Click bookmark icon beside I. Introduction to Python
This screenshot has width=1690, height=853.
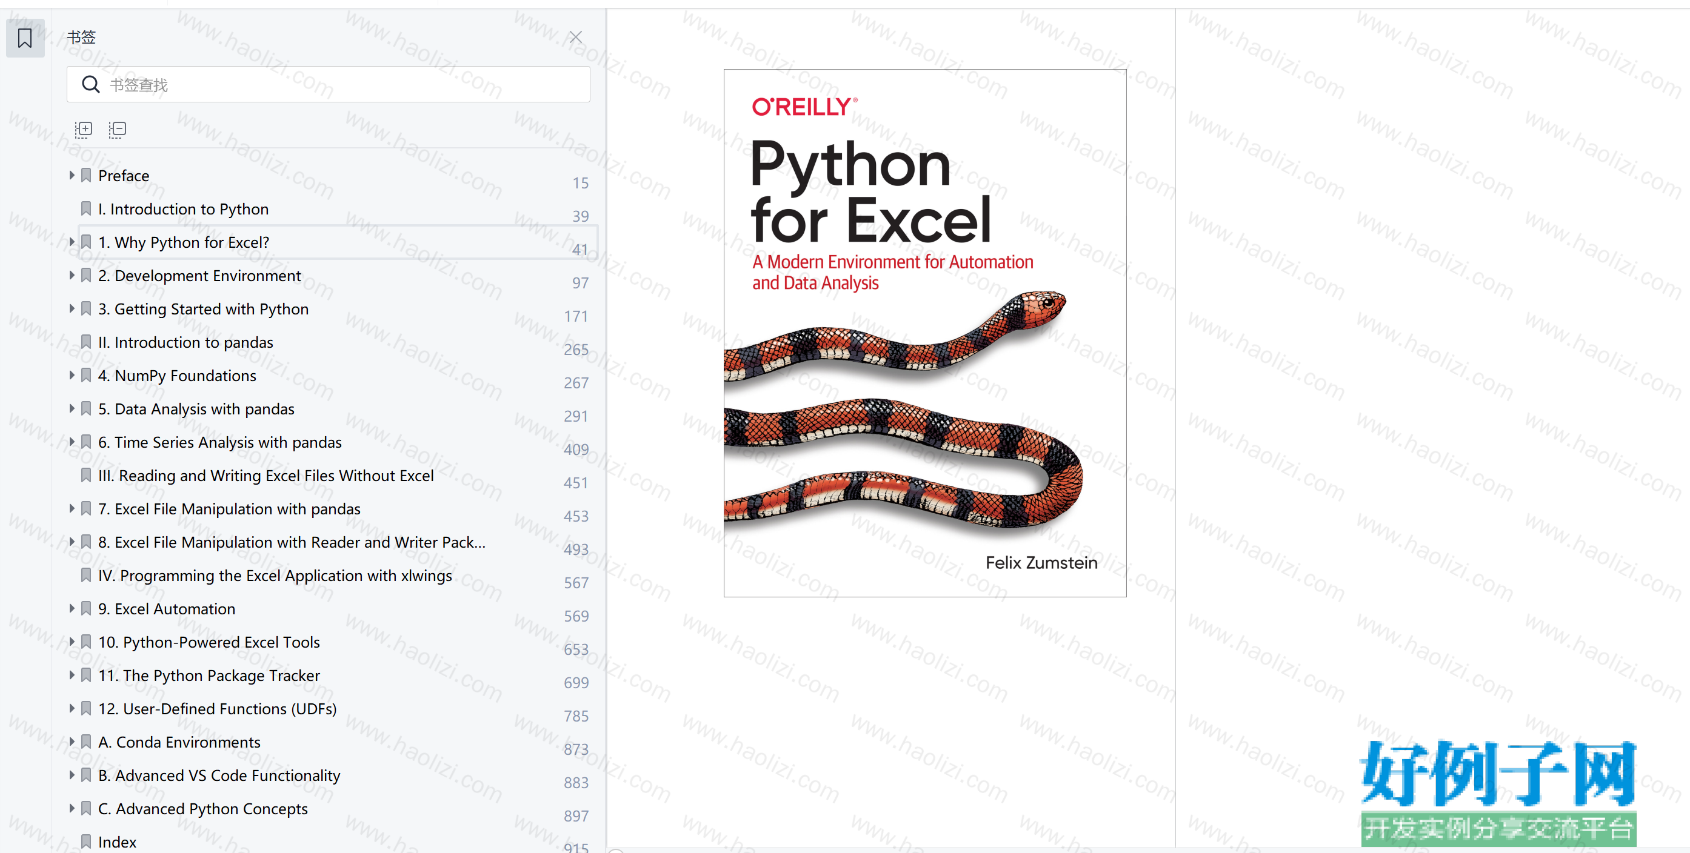(x=86, y=208)
